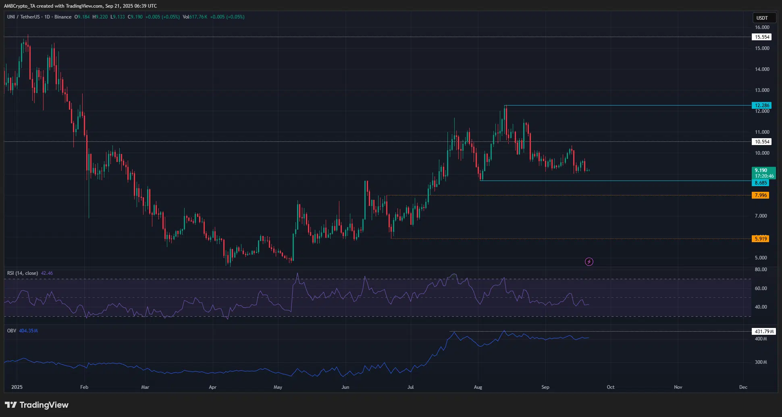Screen dimensions: 782x417
Task: Click the RSI value 42.46 readout
Action: pos(47,273)
